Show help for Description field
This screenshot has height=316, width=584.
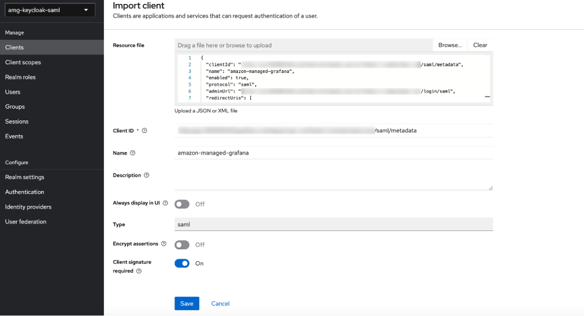click(147, 175)
